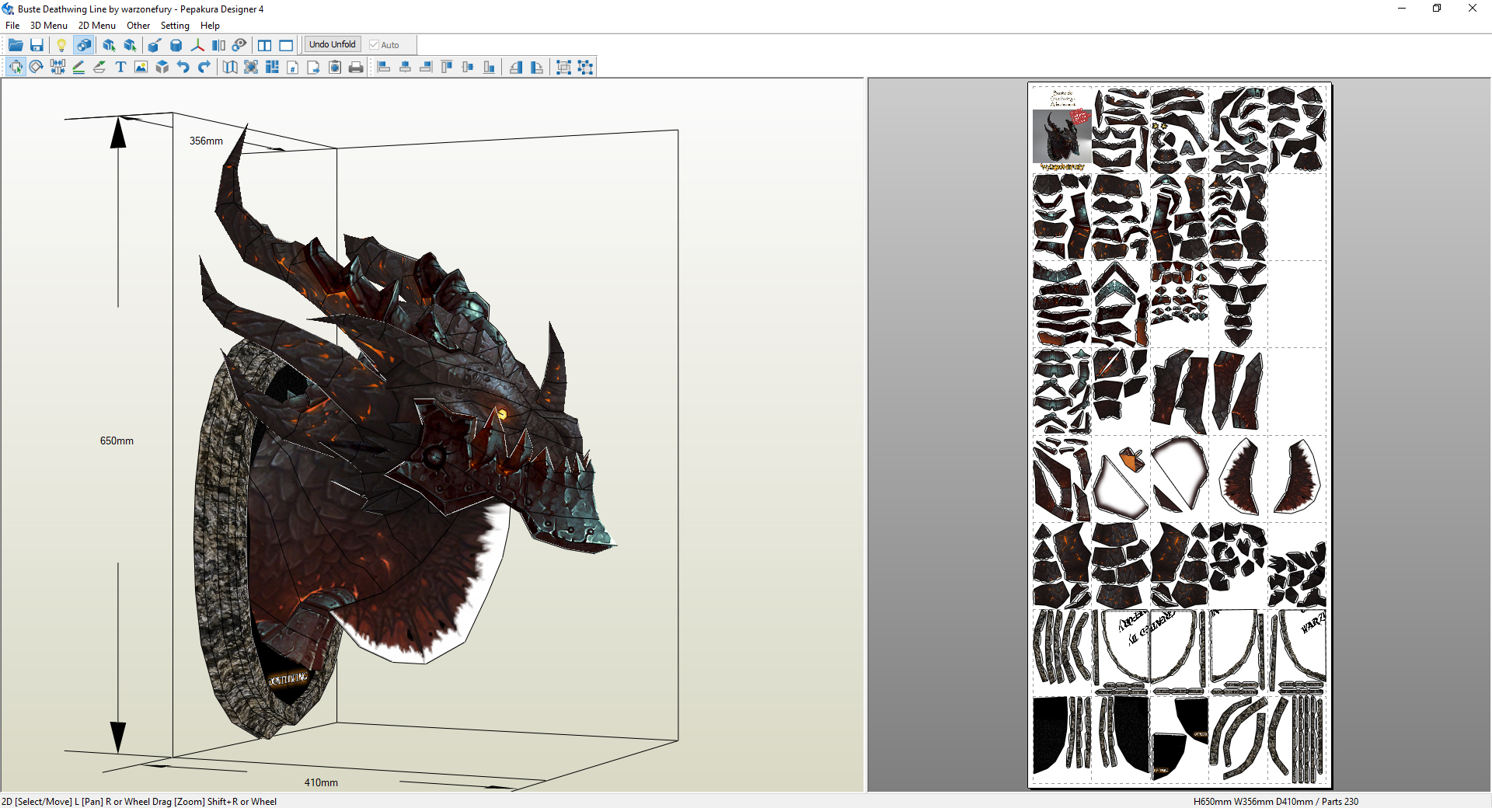1492x808 pixels.
Task: Toggle the texture display icon
Action: 83,45
